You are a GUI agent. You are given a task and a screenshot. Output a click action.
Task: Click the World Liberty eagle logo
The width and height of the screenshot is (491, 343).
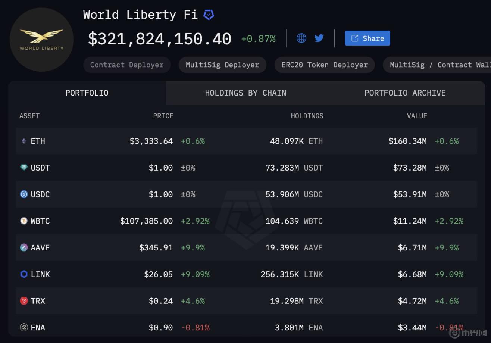[41, 40]
